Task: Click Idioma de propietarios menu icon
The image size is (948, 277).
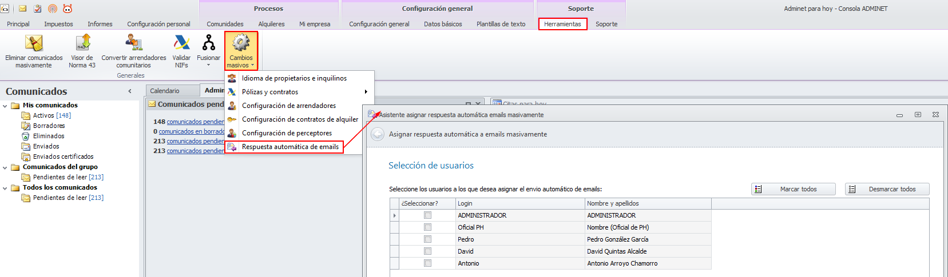Action: tap(232, 78)
